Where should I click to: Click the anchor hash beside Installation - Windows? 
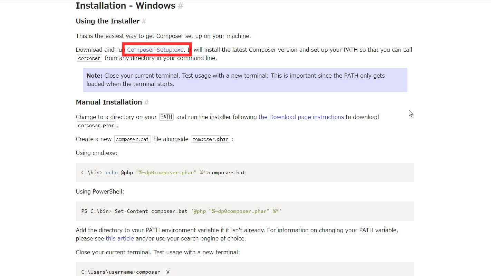pos(180,6)
